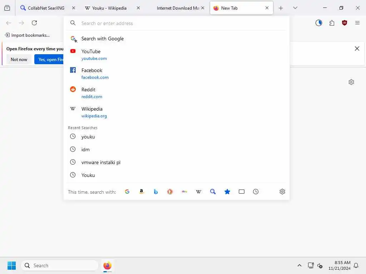Click Yes, open Firefox button

click(49, 60)
